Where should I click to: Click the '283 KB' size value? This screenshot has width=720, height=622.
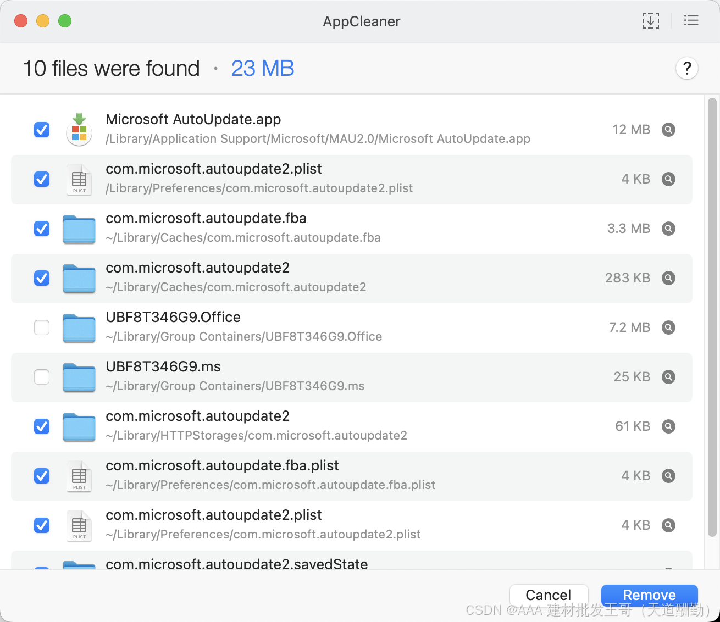[x=628, y=278]
